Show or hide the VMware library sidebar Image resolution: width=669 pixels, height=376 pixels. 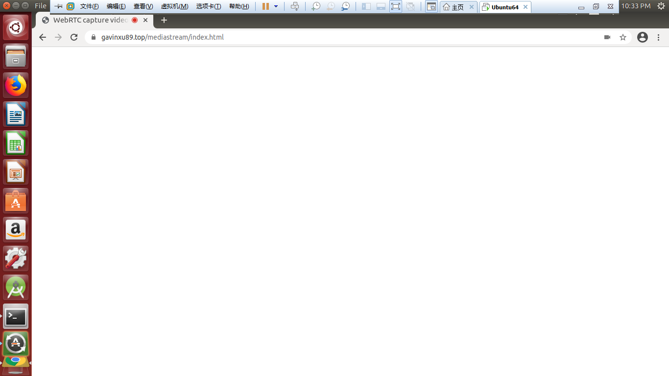(x=366, y=6)
